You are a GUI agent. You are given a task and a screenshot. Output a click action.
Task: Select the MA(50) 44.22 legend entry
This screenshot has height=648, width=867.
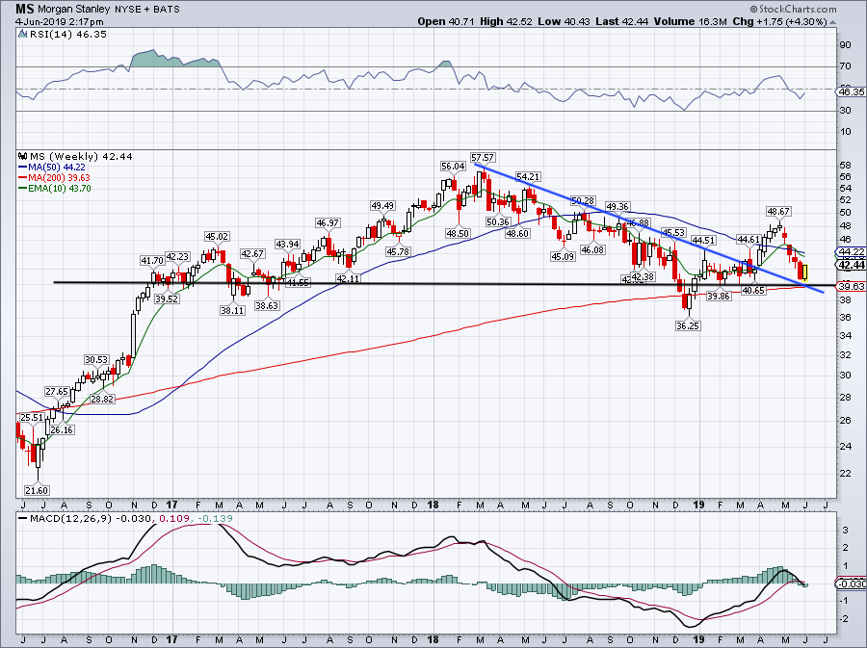coord(51,167)
